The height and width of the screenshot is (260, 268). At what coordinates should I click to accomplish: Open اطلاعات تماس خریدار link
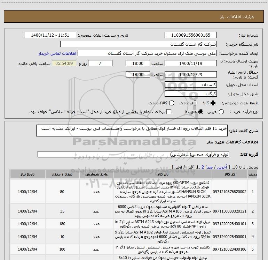point(57,53)
